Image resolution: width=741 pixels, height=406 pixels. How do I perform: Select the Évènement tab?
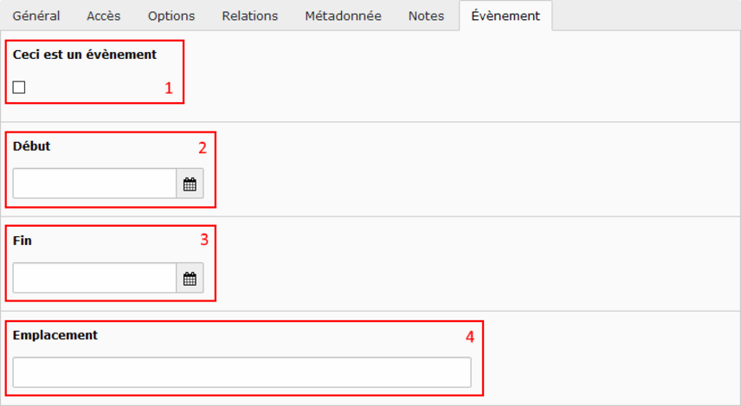point(506,16)
